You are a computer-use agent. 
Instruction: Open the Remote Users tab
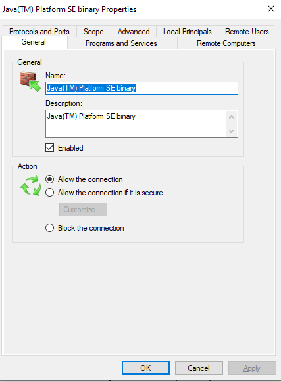247,32
